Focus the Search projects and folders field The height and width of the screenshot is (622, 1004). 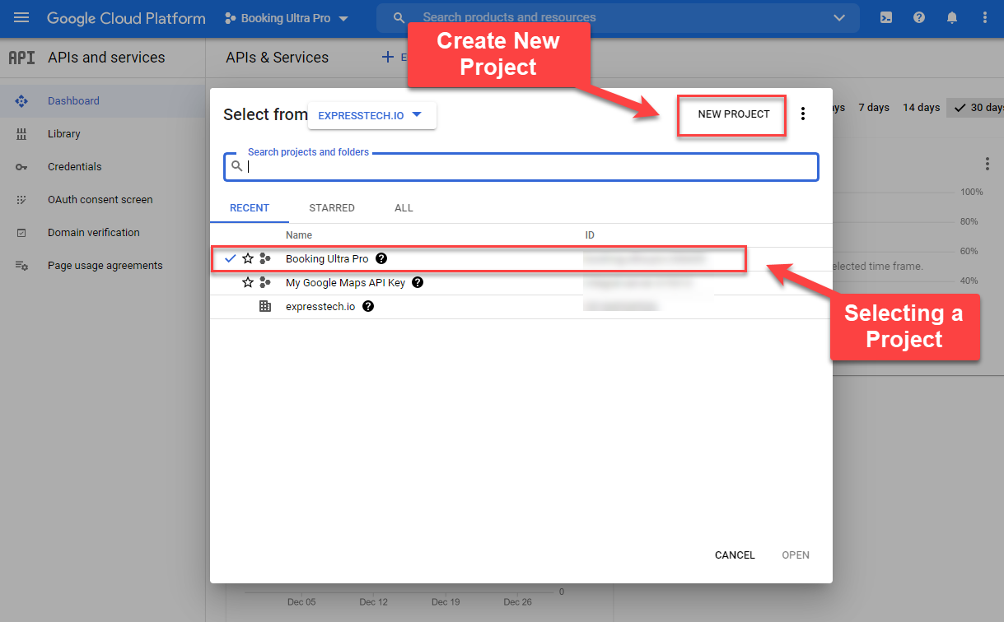521,166
